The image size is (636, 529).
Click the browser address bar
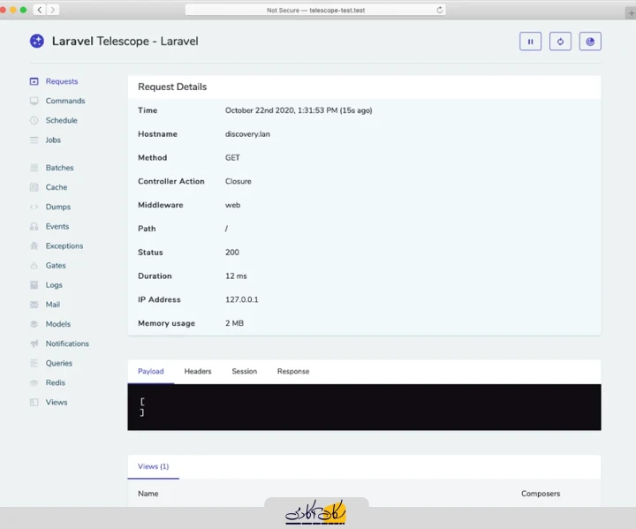coord(315,10)
